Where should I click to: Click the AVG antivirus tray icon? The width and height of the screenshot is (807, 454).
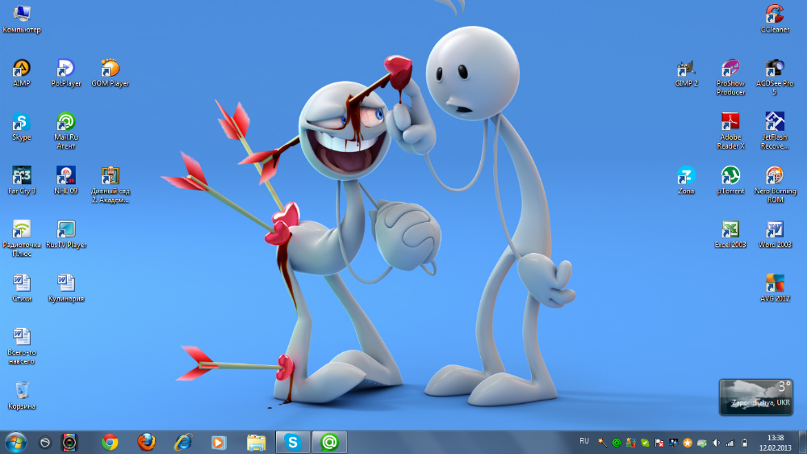(x=630, y=443)
